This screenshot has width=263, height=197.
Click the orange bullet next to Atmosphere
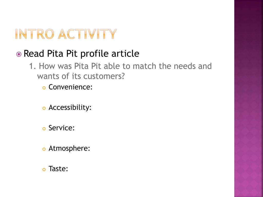(44, 149)
